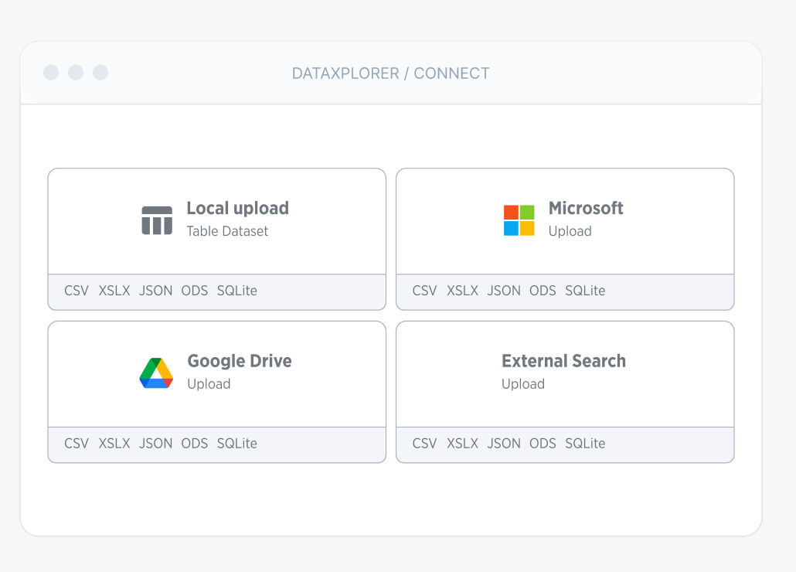Click ODS in the External Search card
The width and height of the screenshot is (796, 572).
coord(543,443)
